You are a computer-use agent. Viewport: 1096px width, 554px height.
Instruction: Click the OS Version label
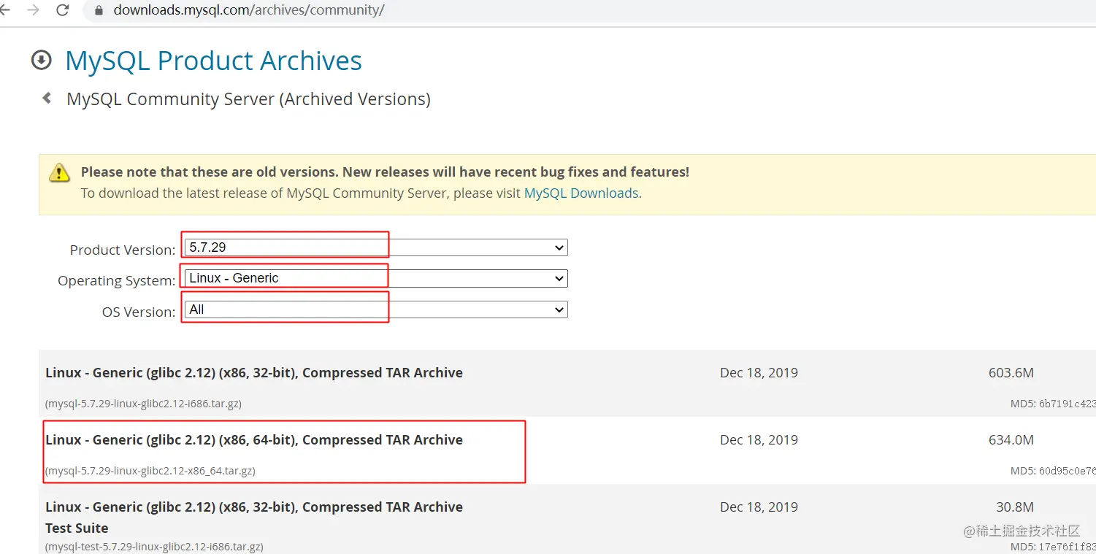[x=139, y=312]
